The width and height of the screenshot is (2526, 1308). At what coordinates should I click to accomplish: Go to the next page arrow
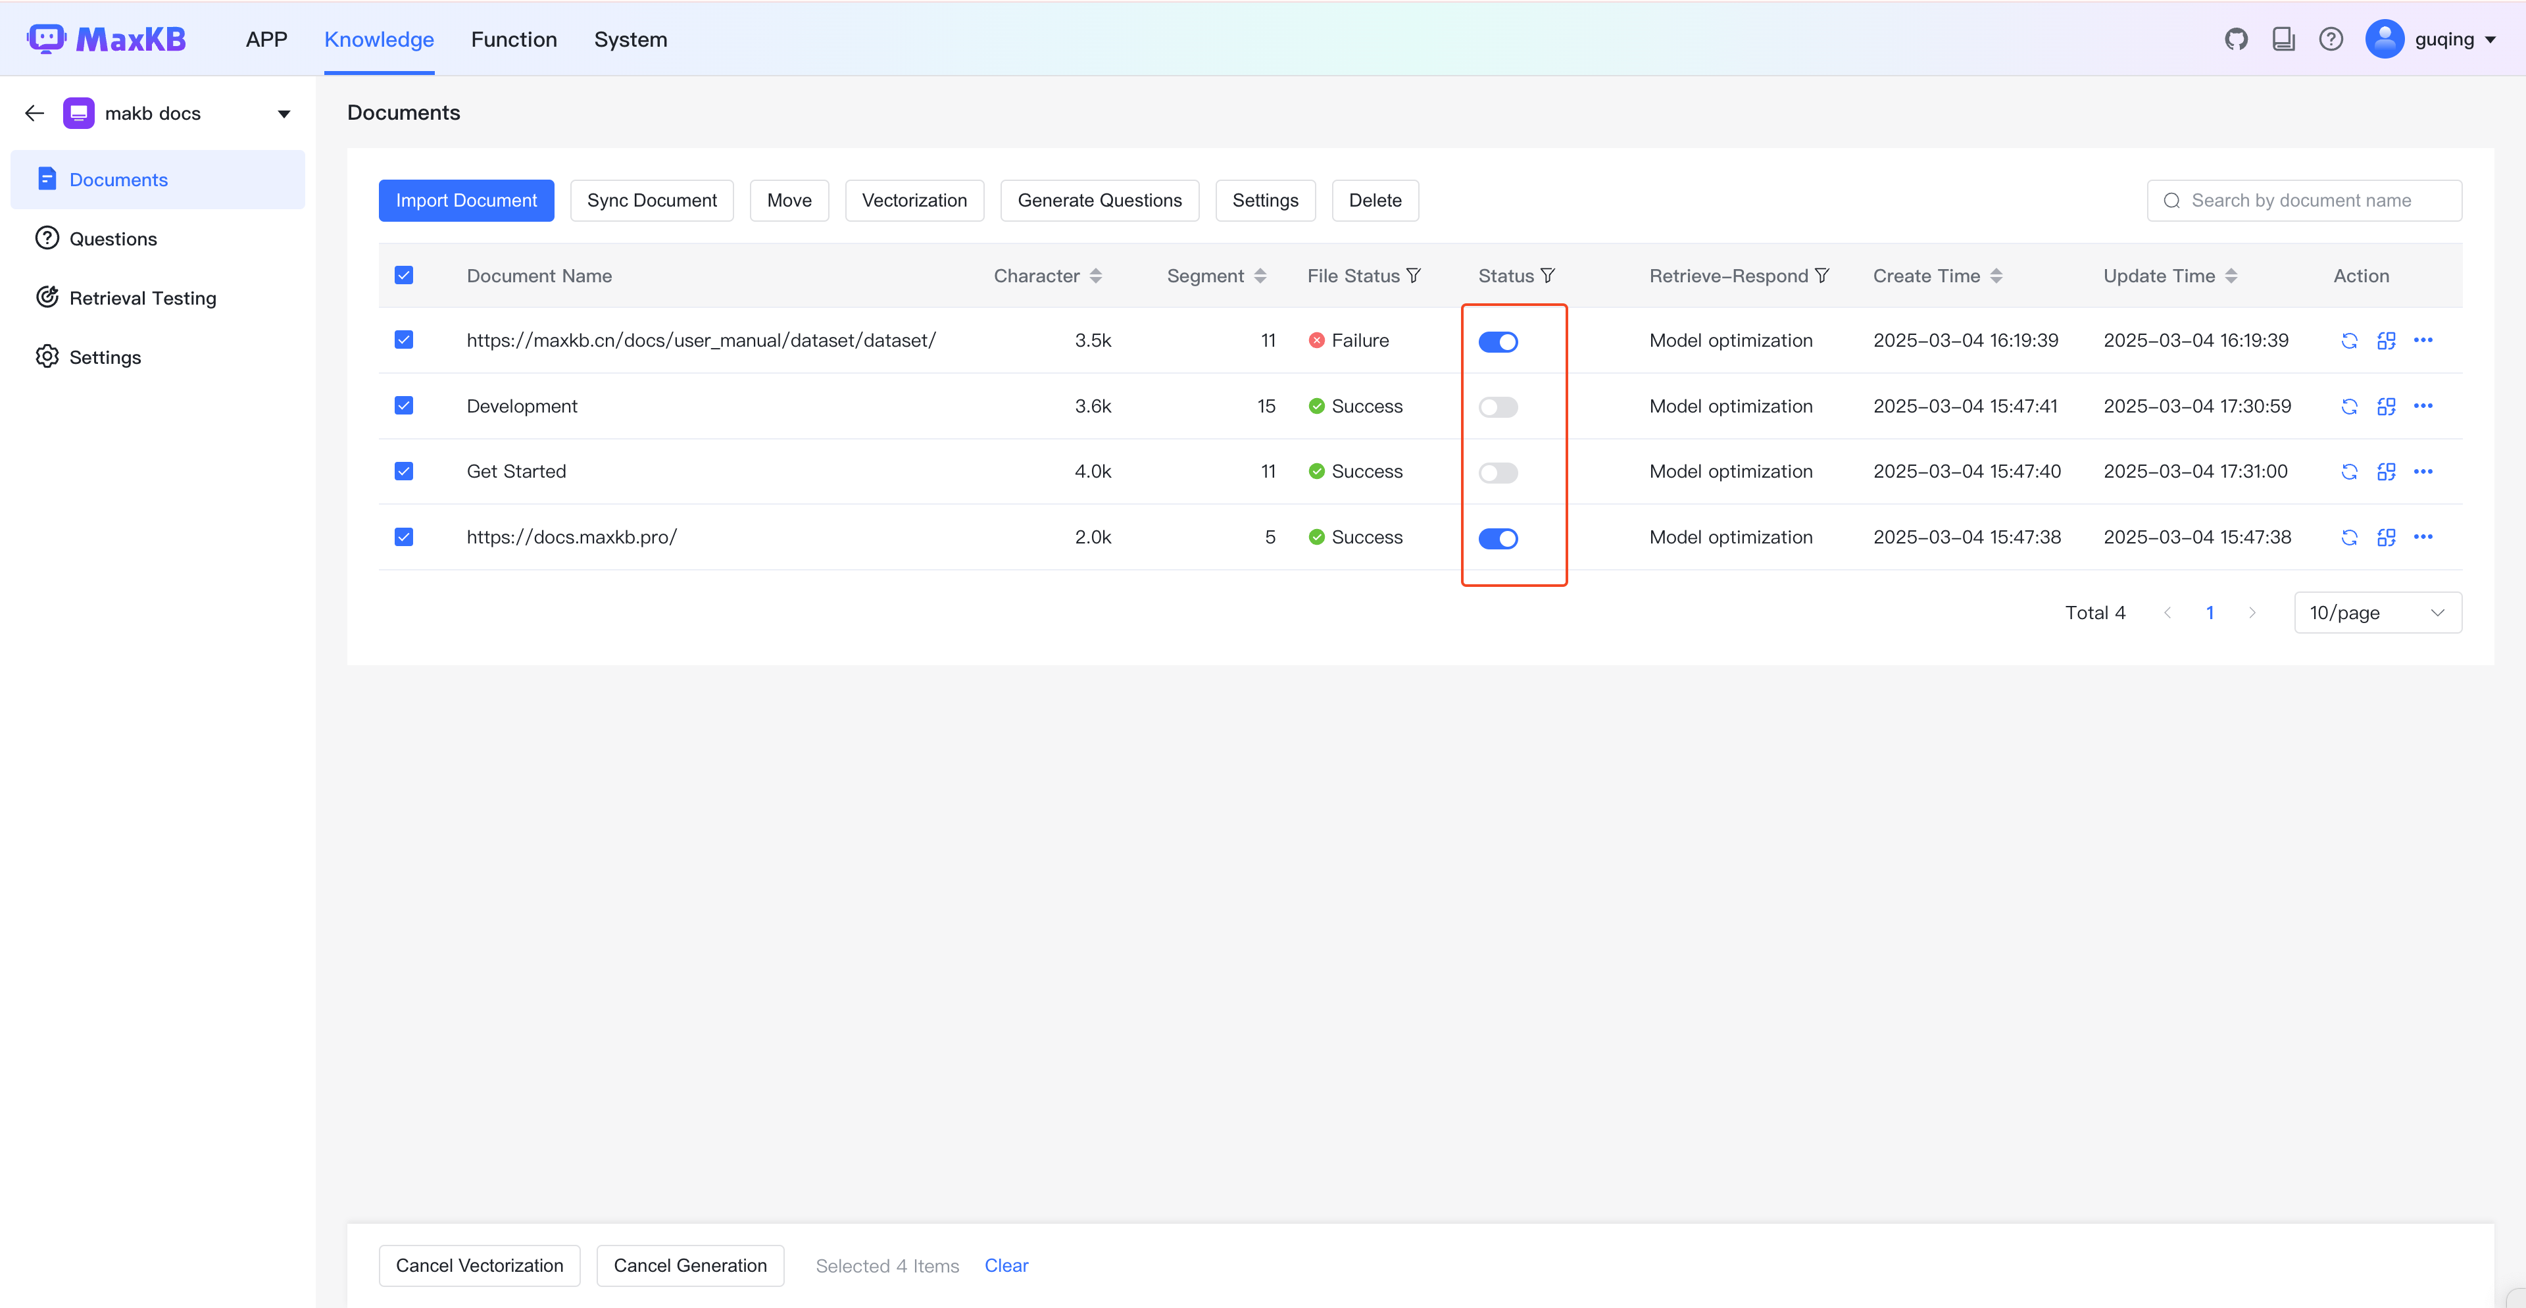coord(2252,613)
